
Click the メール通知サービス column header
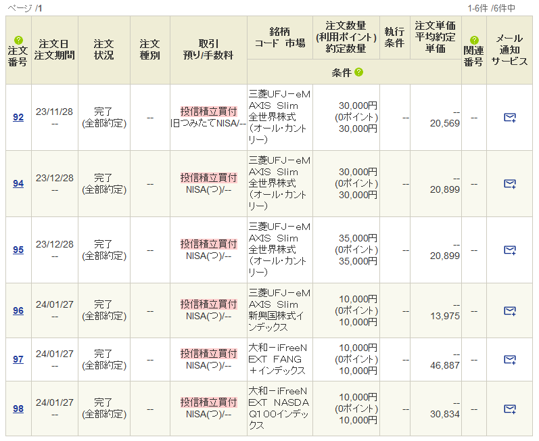click(x=509, y=50)
